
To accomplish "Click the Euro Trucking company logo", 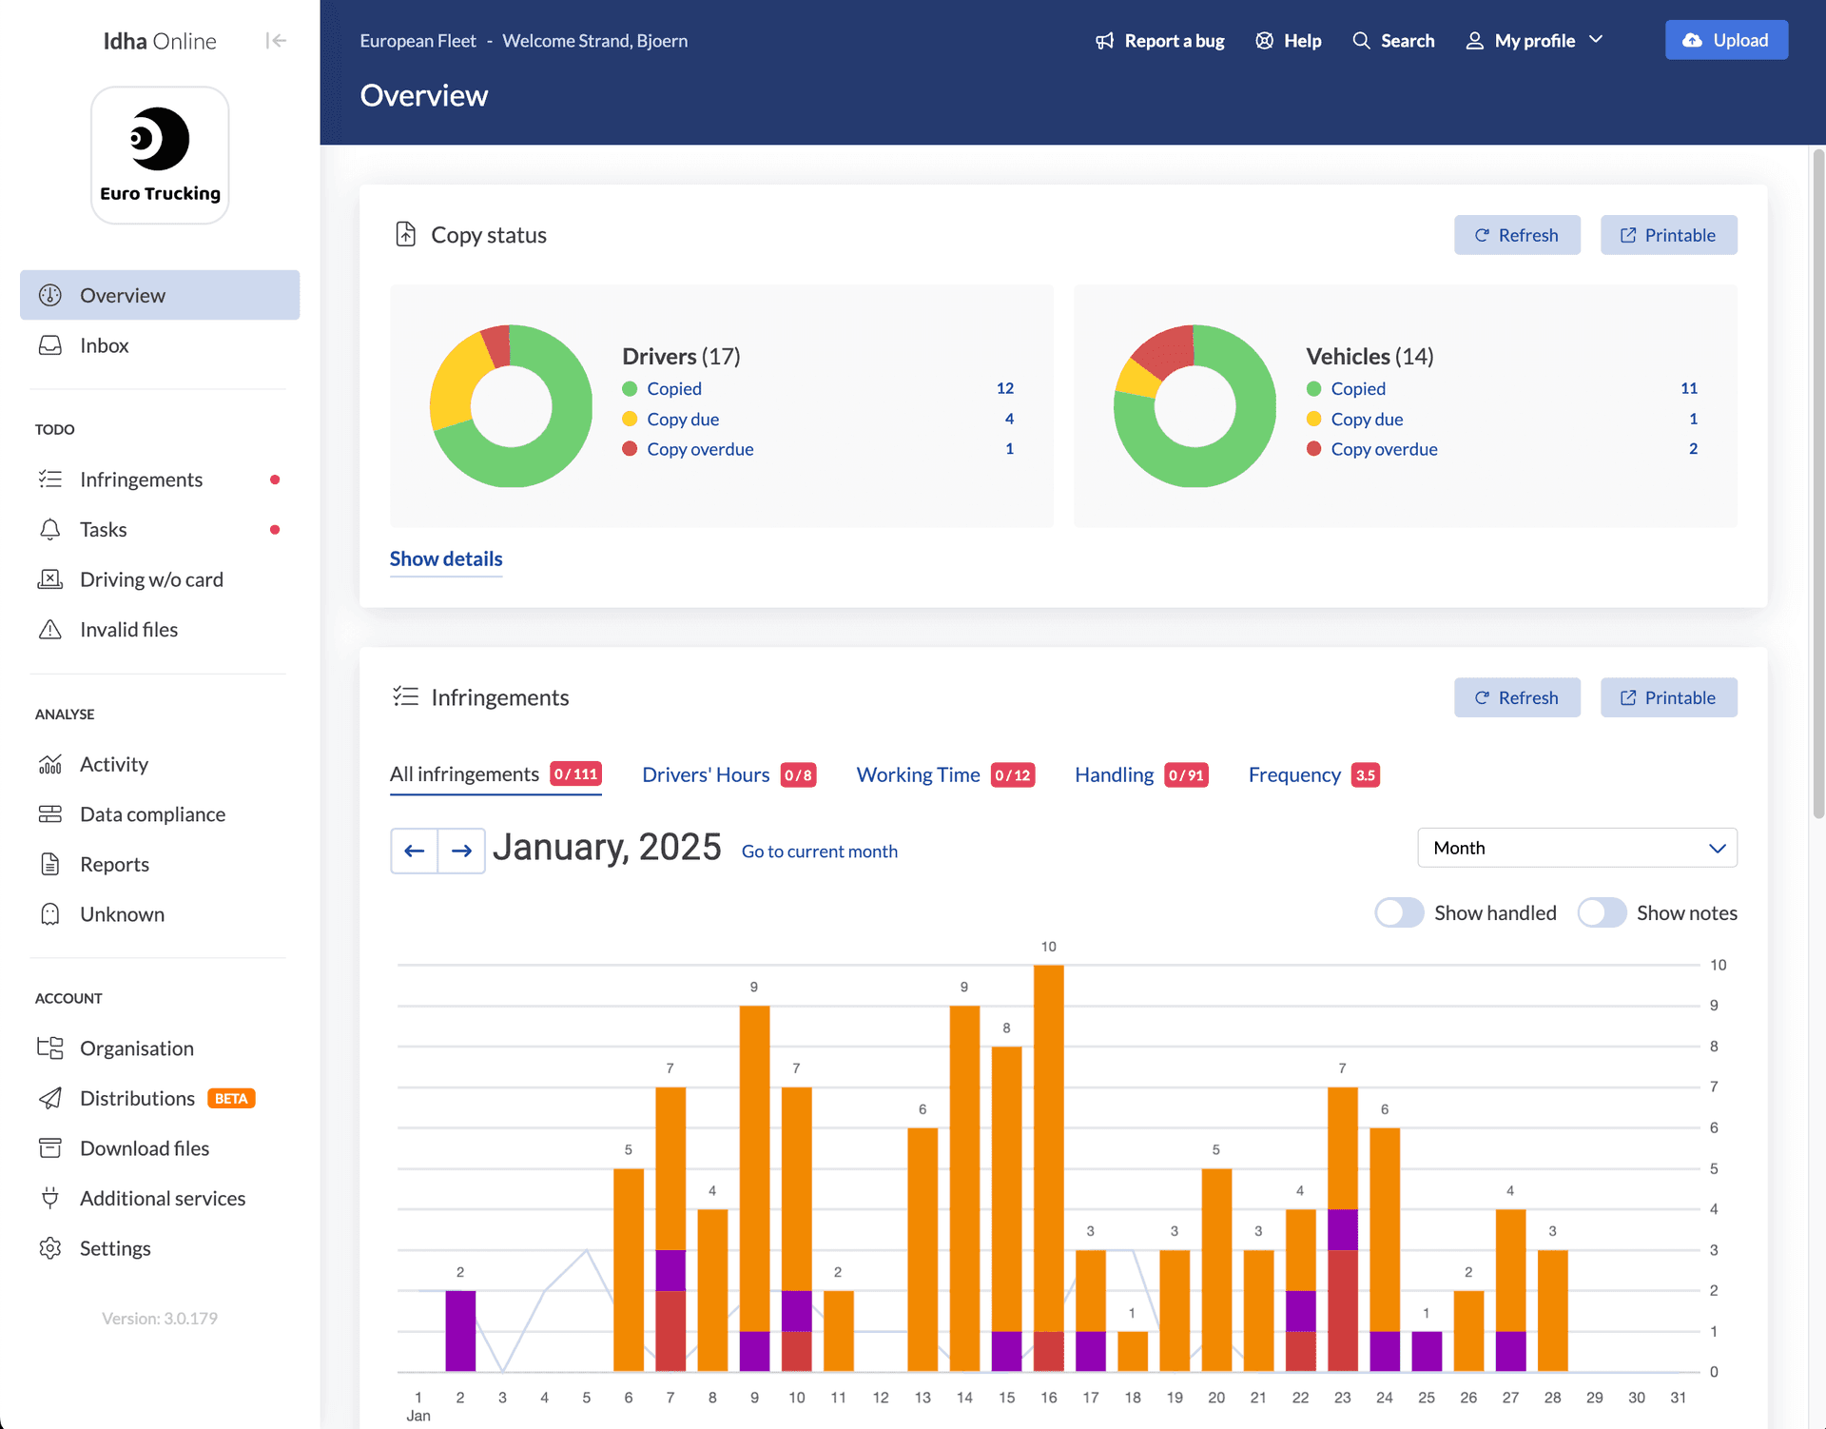I will tap(160, 155).
